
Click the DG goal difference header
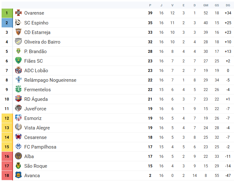coord(228,5)
